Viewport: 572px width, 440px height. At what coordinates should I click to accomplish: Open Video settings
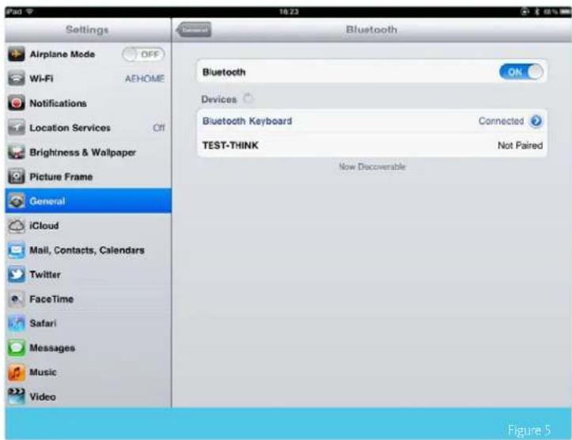88,396
